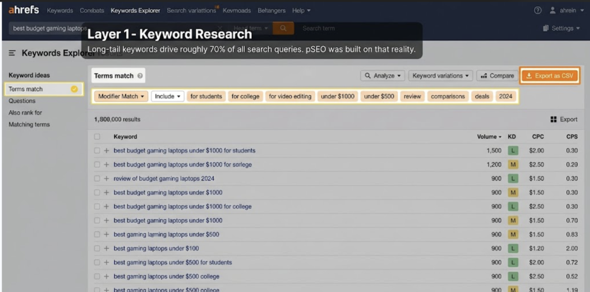Add 'review of budget gaming laptops 2024' with plus
This screenshot has width=590, height=292.
[x=107, y=178]
